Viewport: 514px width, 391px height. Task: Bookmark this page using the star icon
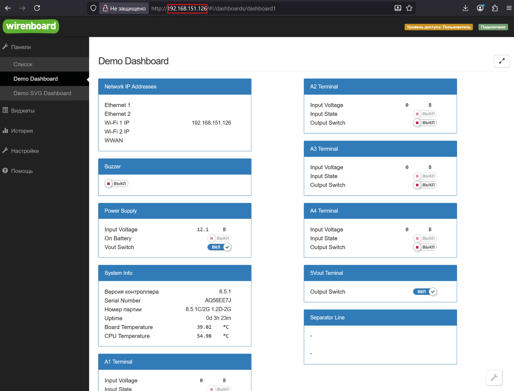click(409, 8)
